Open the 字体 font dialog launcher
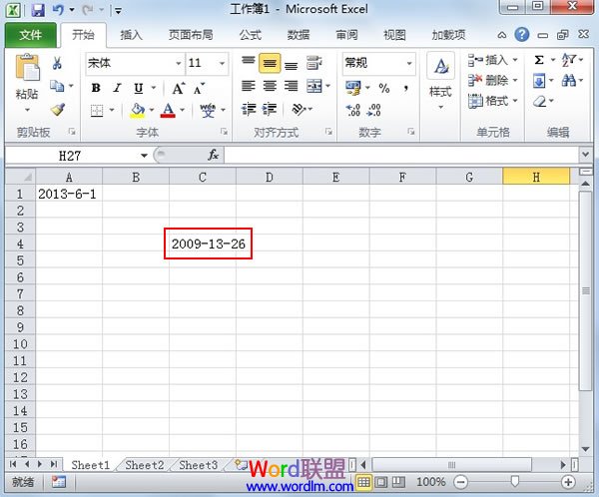599x497 pixels. [x=224, y=132]
